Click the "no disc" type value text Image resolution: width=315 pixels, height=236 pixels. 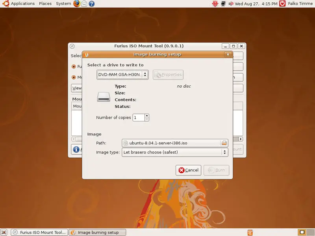coord(184,86)
